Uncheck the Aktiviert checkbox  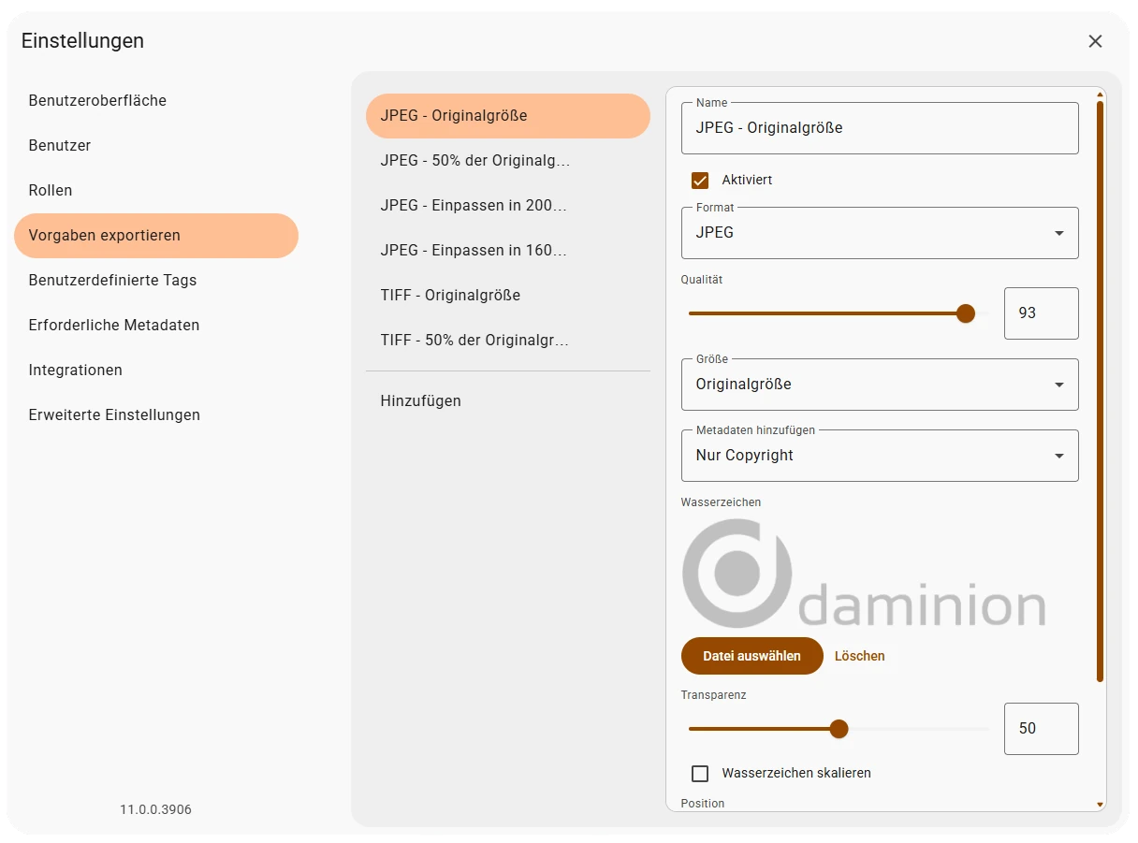tap(700, 181)
